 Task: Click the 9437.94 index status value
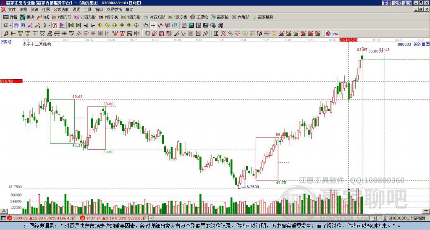coord(93,218)
